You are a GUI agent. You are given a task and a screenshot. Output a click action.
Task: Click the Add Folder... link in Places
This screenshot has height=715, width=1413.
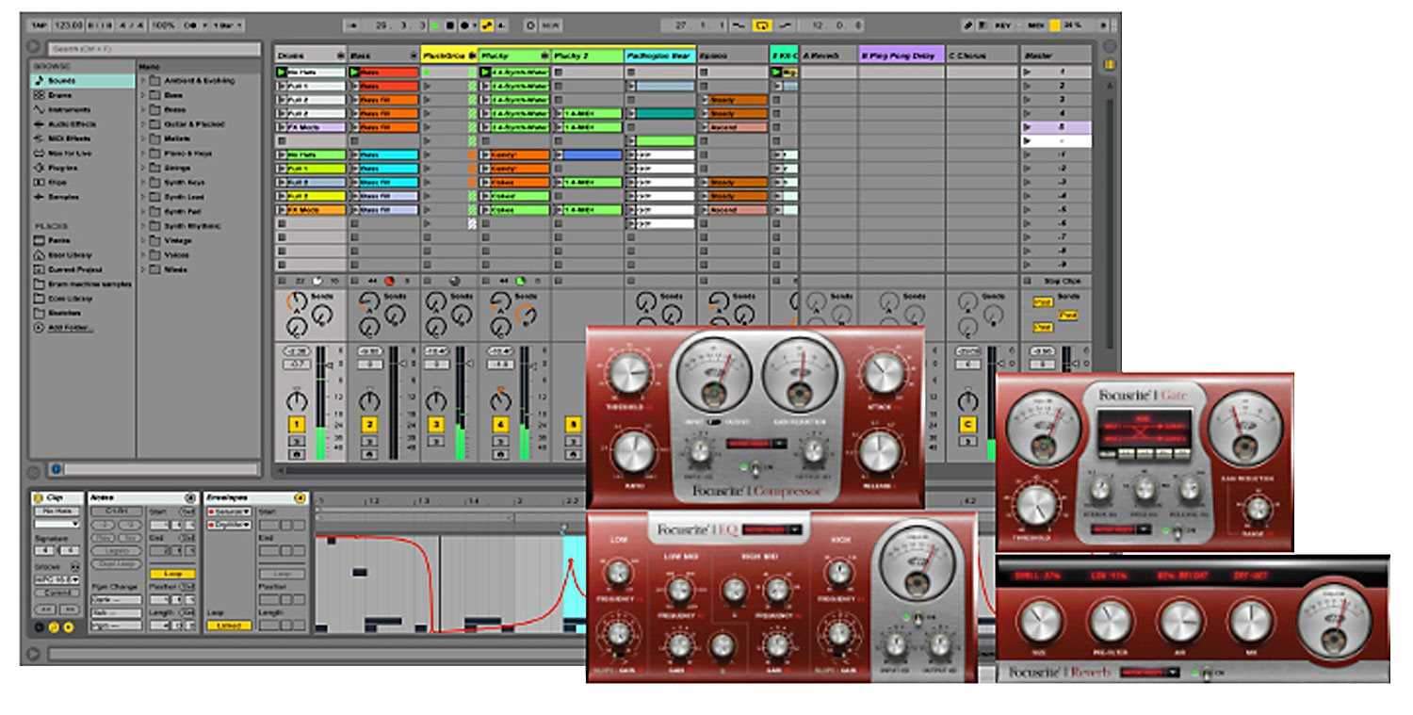pos(70,327)
